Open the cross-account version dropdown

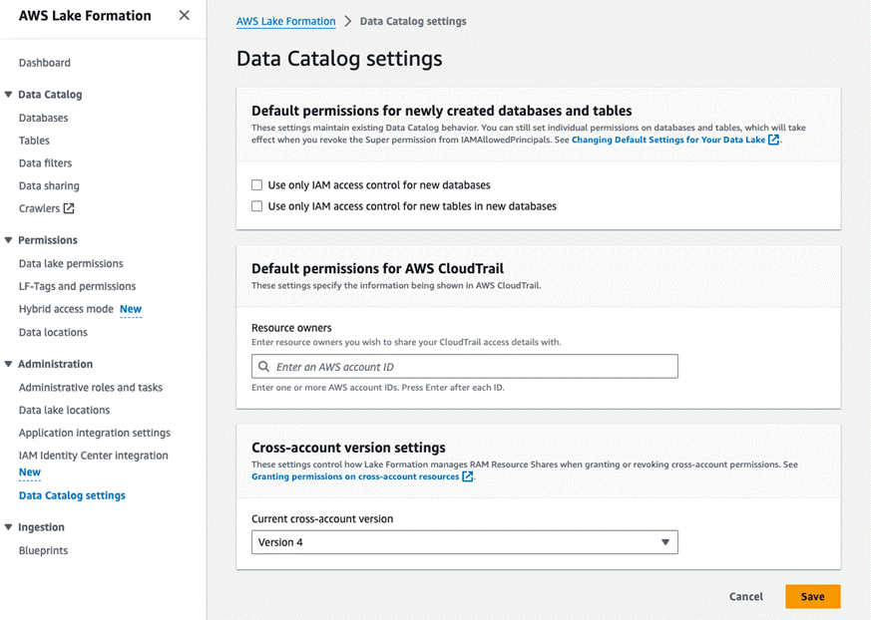[465, 542]
